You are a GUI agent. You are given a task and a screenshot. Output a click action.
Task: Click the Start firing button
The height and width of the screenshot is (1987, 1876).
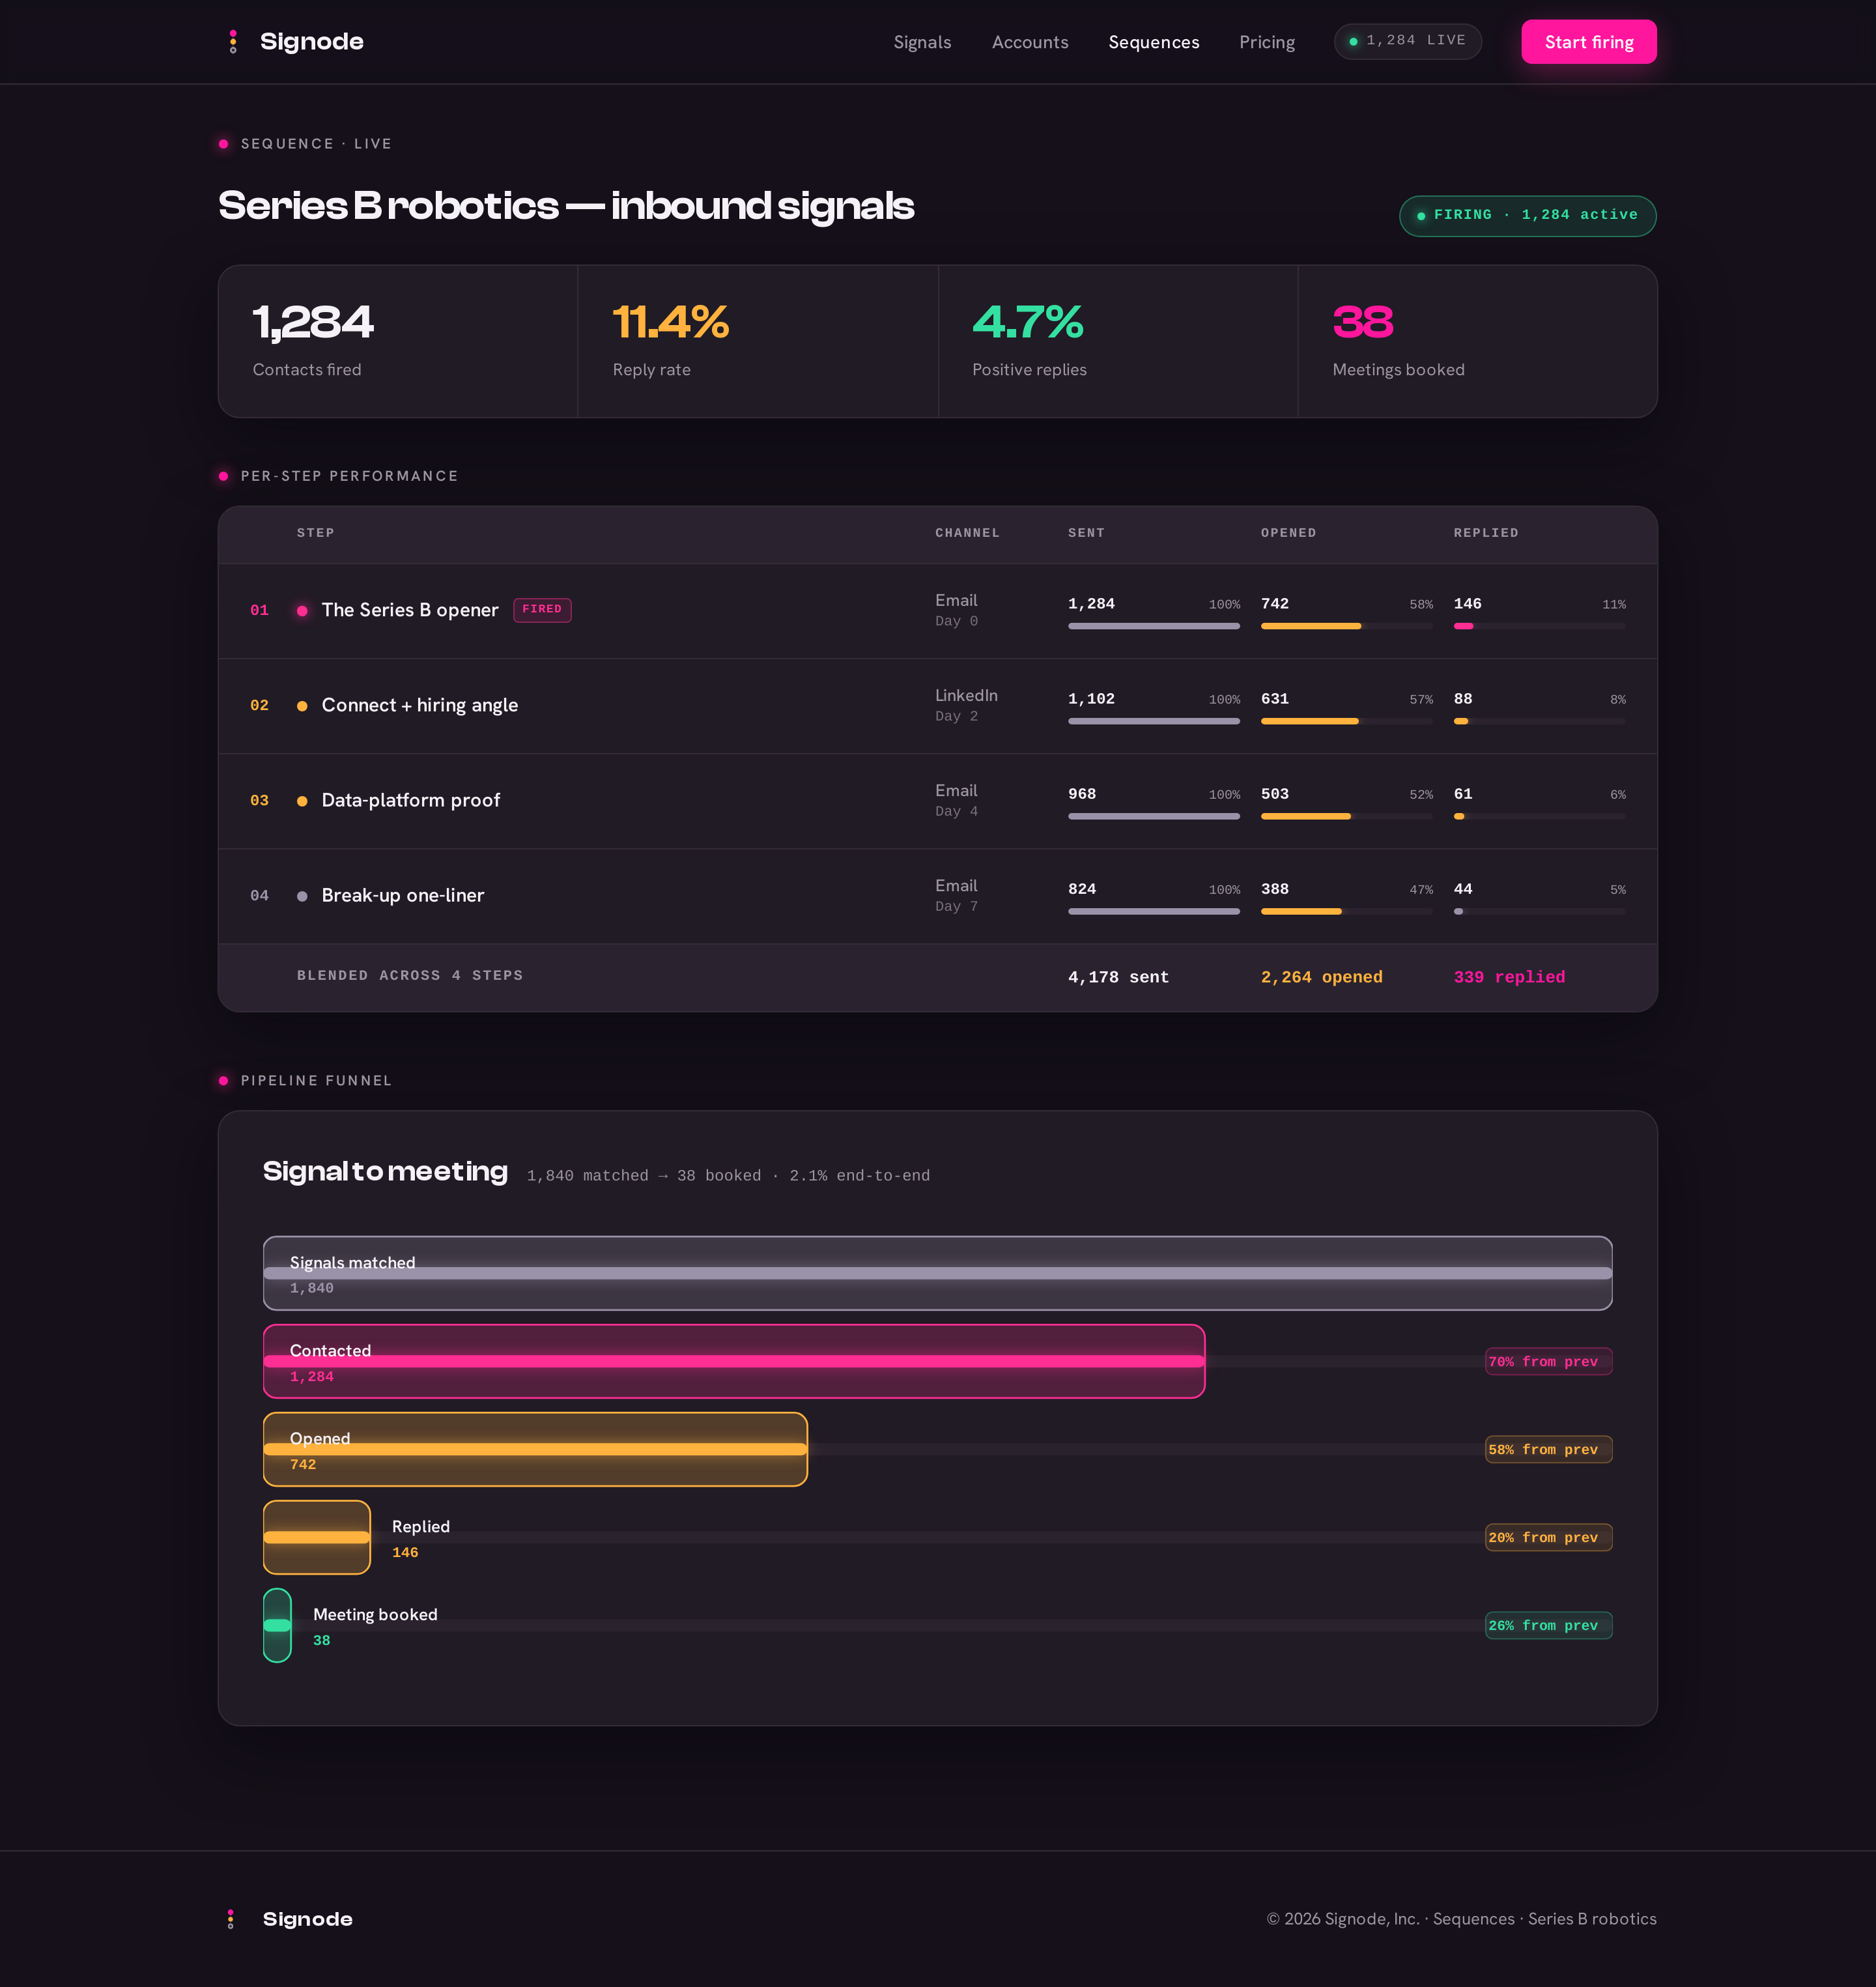pos(1588,42)
